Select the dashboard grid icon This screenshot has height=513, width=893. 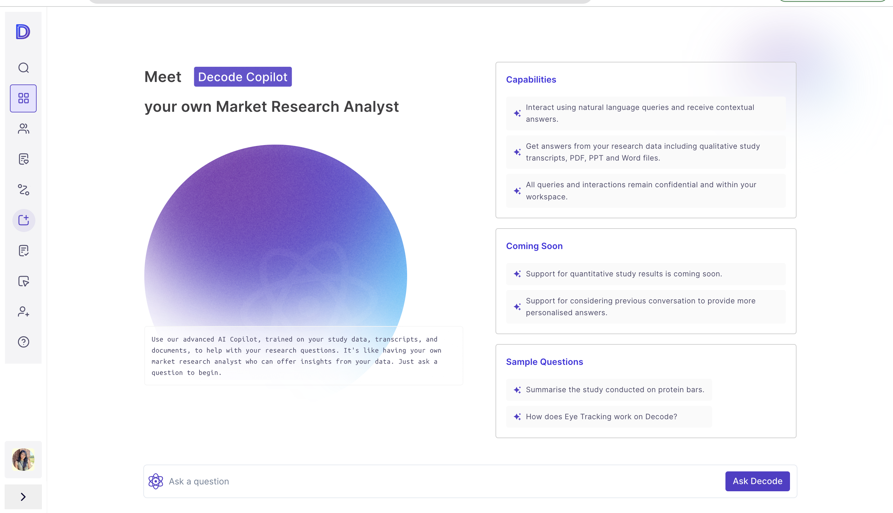point(23,98)
